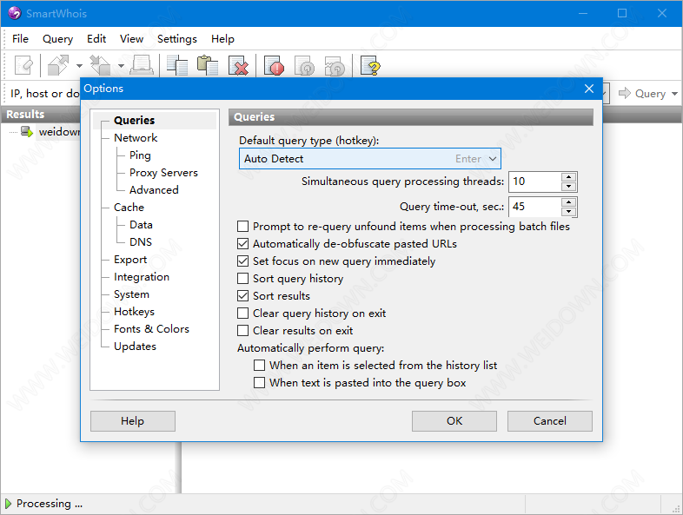
Task: Click the green arrow icon in status bar
Action: click(9, 504)
